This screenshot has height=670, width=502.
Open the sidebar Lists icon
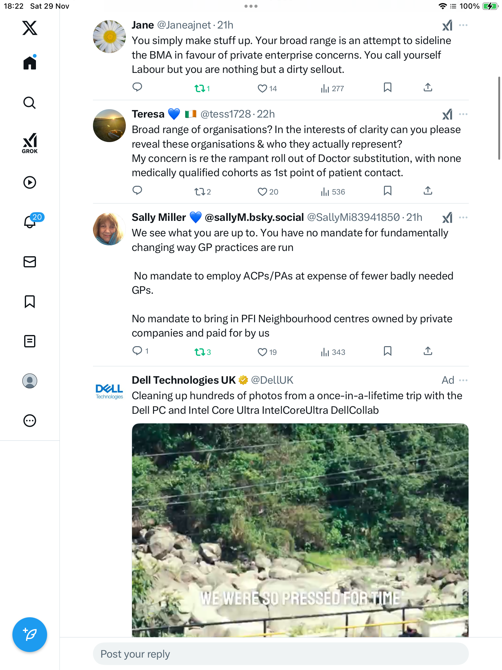coord(30,341)
